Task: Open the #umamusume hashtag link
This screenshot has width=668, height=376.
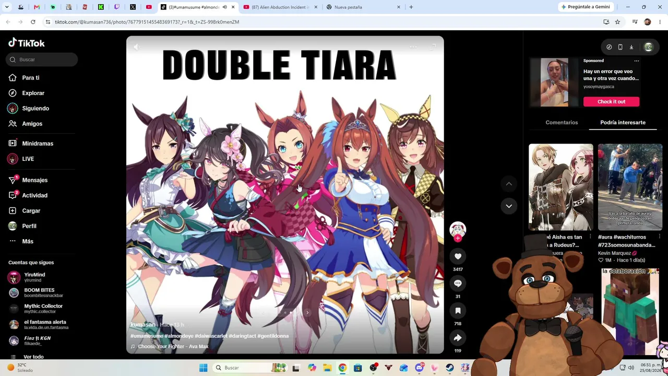Action: (x=147, y=336)
